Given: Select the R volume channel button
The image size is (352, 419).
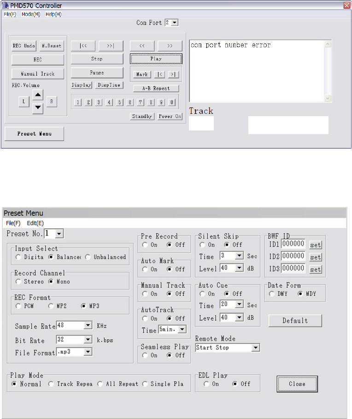Looking at the screenshot, I should (52, 101).
